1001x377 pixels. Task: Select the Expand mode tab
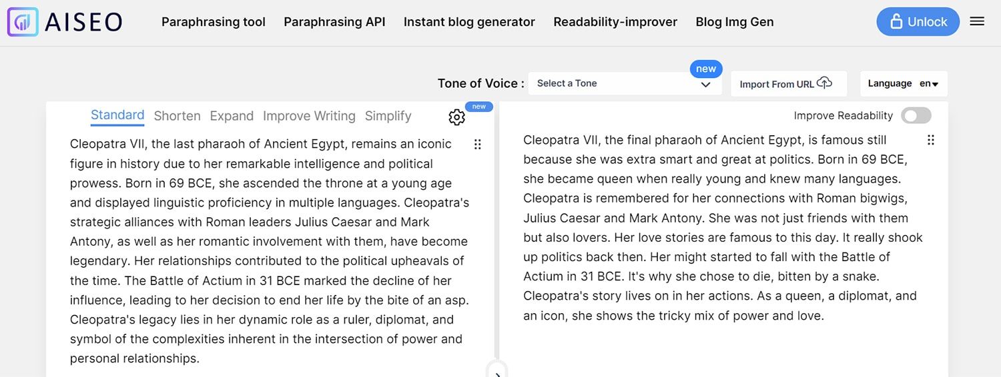pyautogui.click(x=232, y=116)
